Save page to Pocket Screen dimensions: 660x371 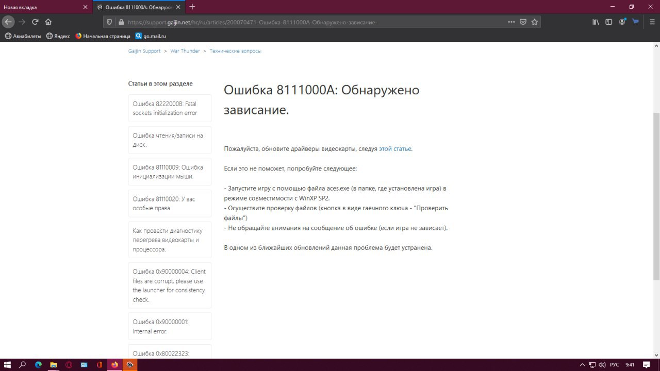click(523, 22)
